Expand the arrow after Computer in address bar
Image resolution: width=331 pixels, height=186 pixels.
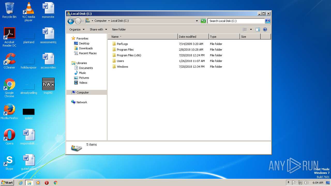109,21
